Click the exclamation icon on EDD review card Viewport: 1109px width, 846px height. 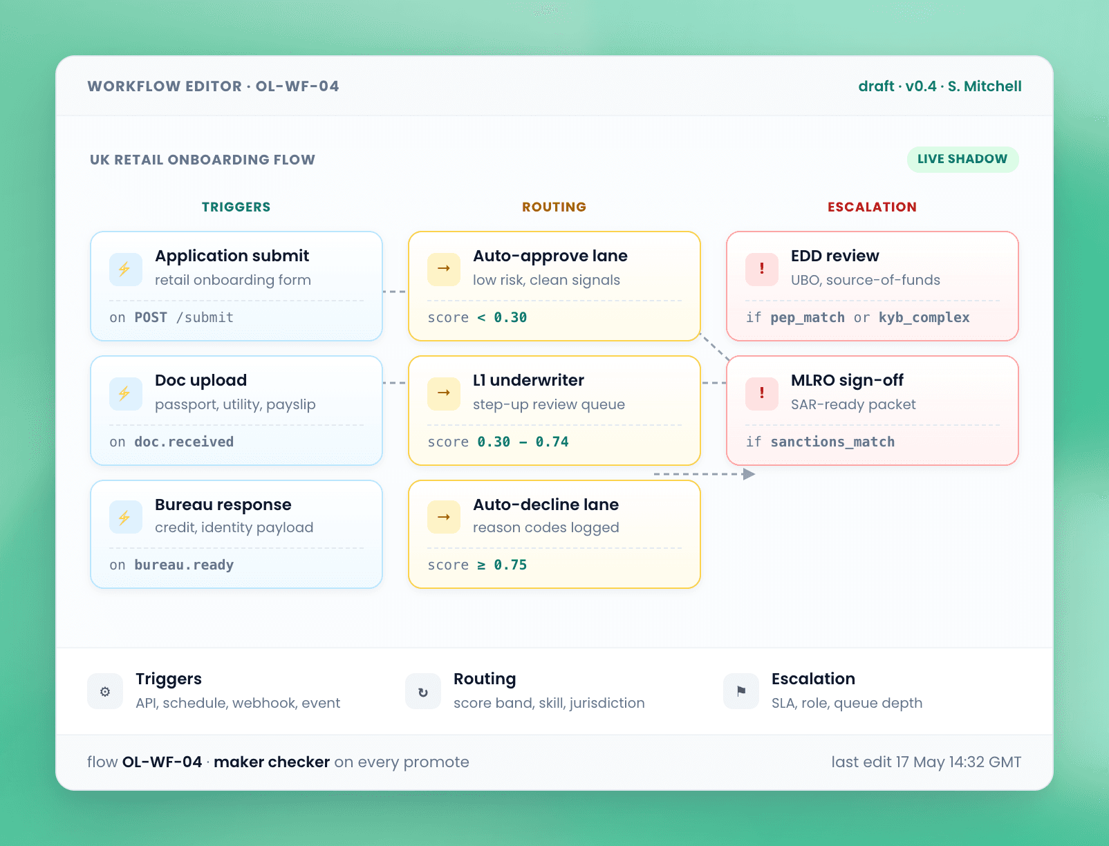point(762,269)
